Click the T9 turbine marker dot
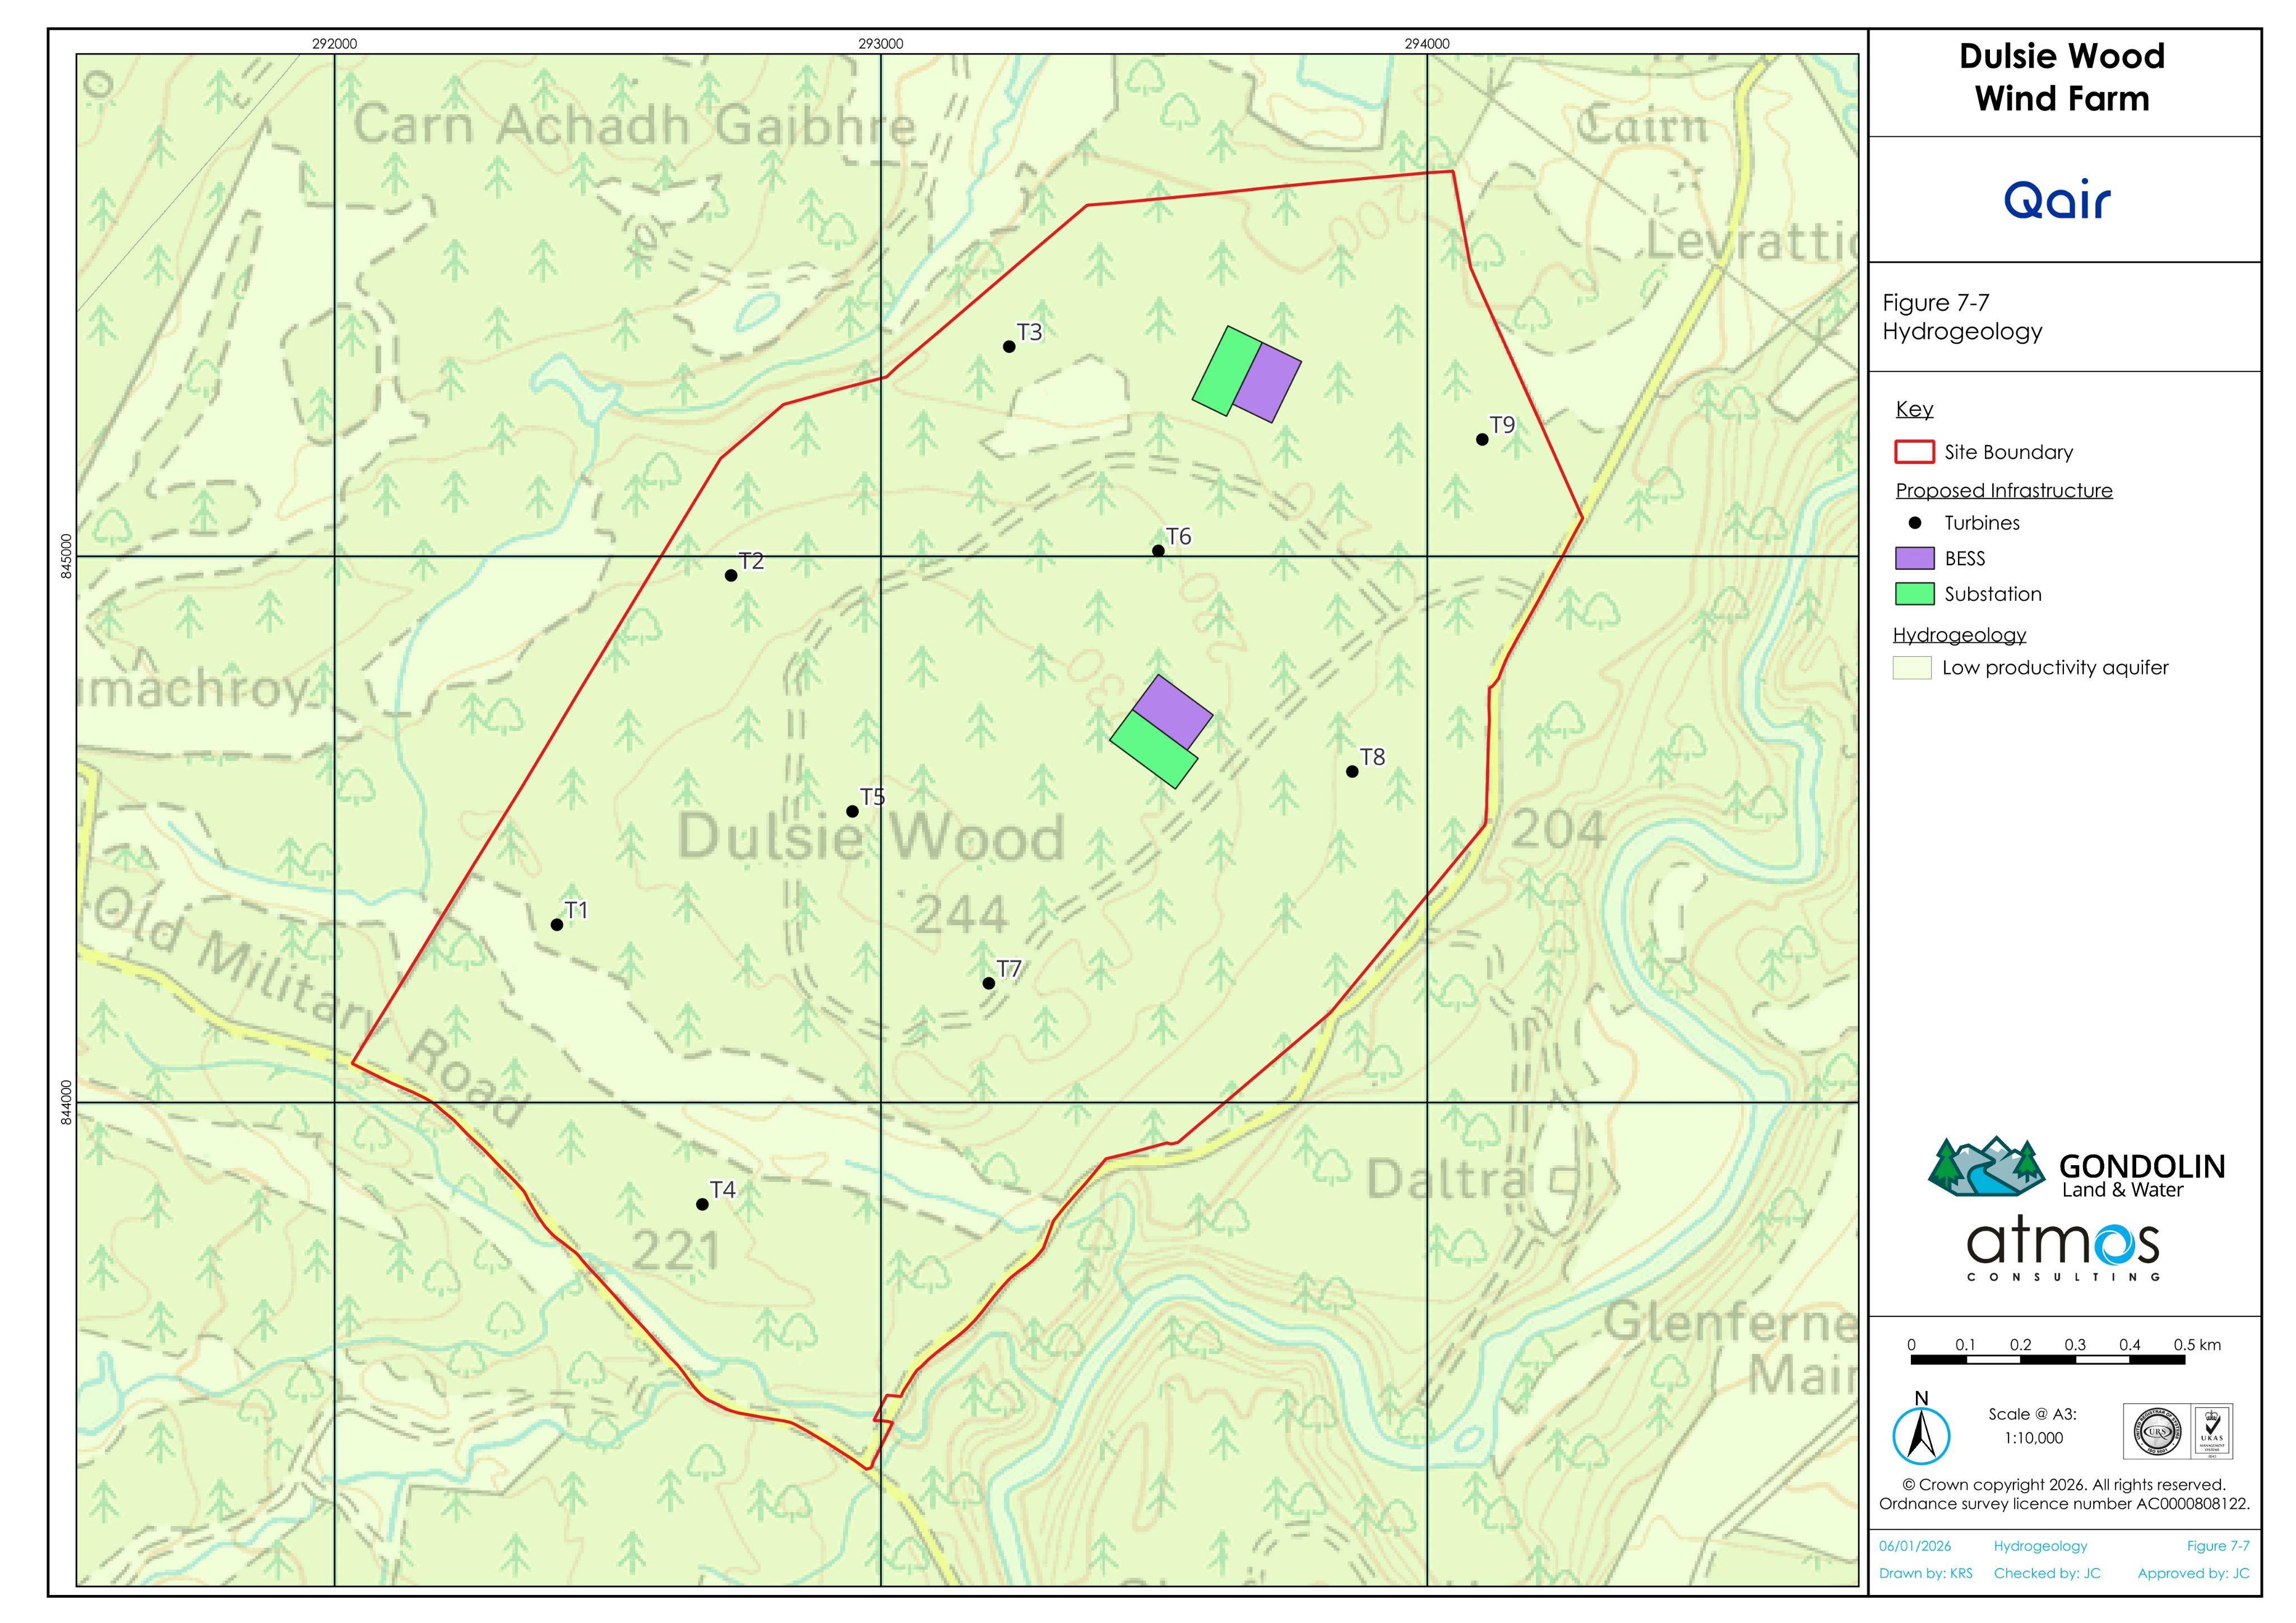This screenshot has height=1623, width=2296. (1482, 439)
